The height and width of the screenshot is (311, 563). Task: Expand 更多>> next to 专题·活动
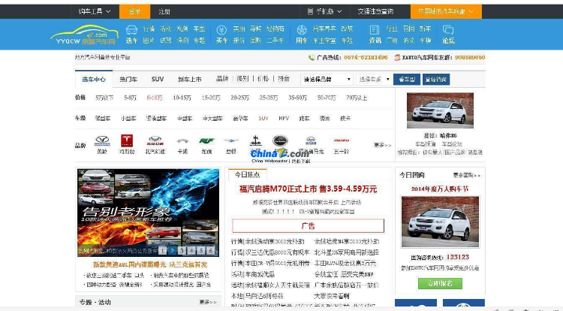tap(208, 302)
